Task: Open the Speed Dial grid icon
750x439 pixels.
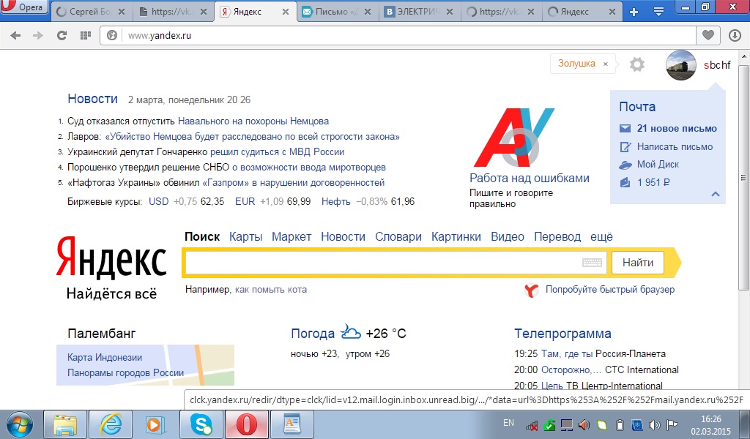Action: pyautogui.click(x=85, y=35)
